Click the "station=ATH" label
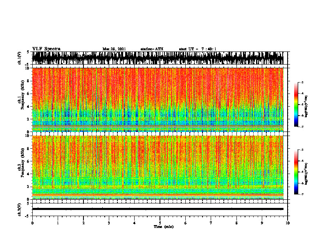 tap(152, 49)
